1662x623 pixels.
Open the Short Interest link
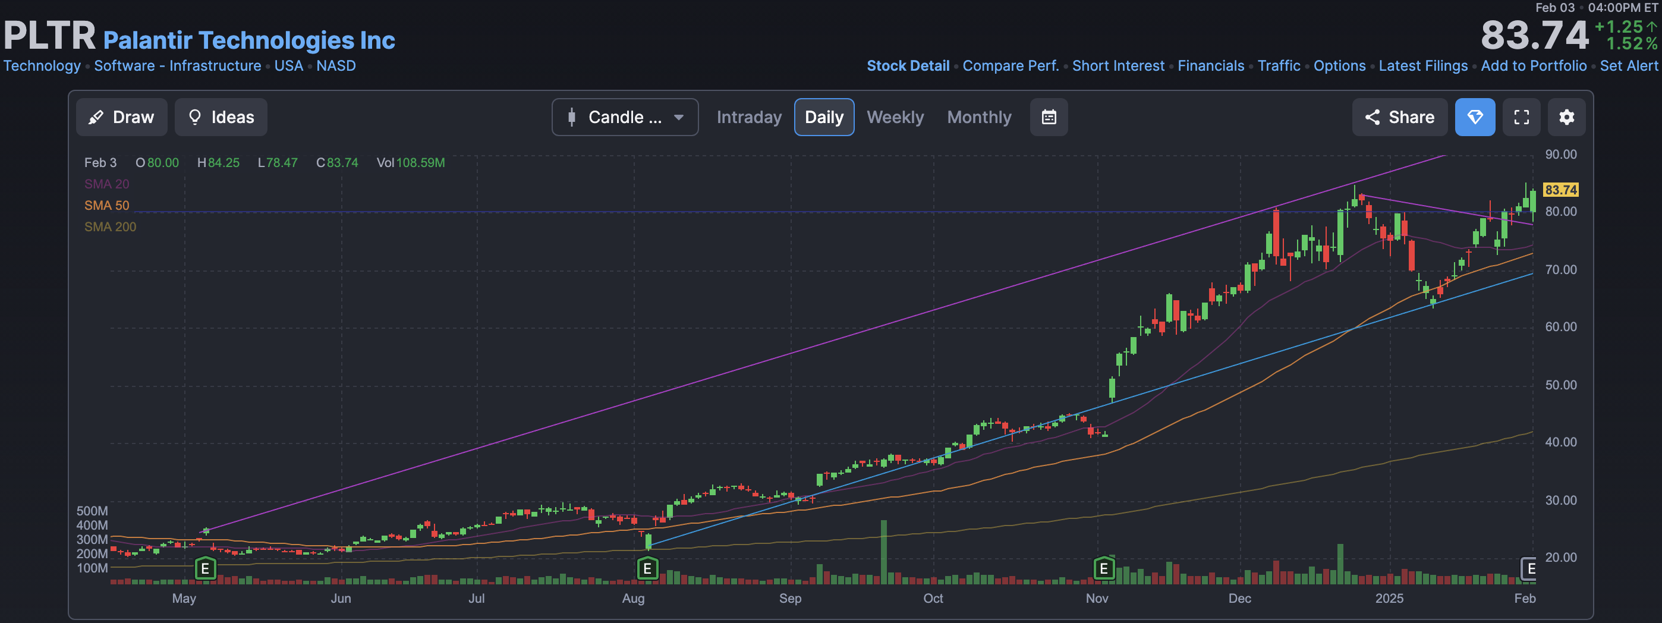pos(1118,66)
